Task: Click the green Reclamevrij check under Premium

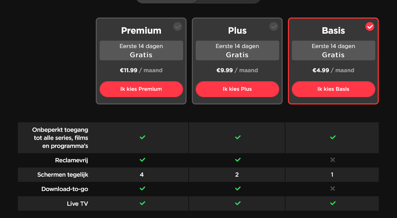Action: (x=142, y=160)
